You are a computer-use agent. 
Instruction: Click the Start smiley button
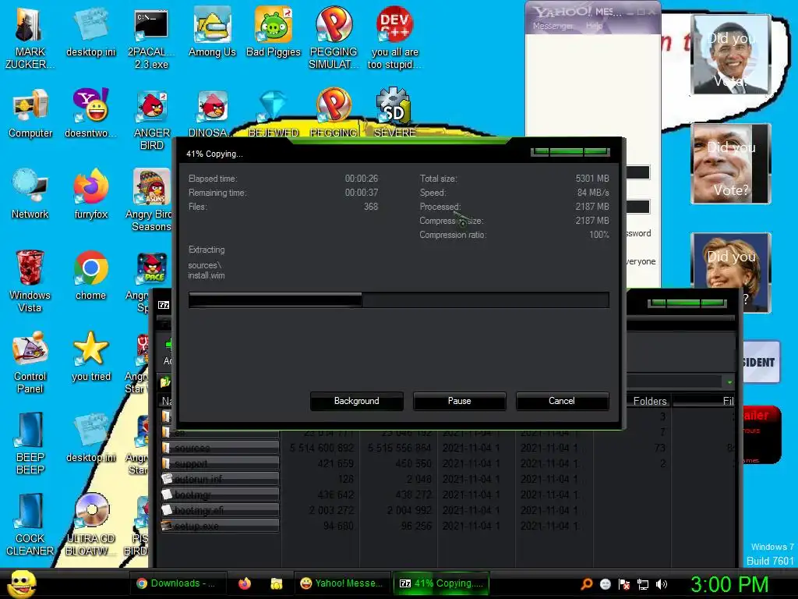pyautogui.click(x=20, y=583)
